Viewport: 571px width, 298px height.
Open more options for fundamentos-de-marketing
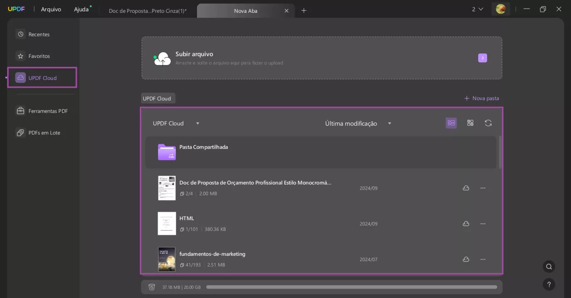coord(483,259)
